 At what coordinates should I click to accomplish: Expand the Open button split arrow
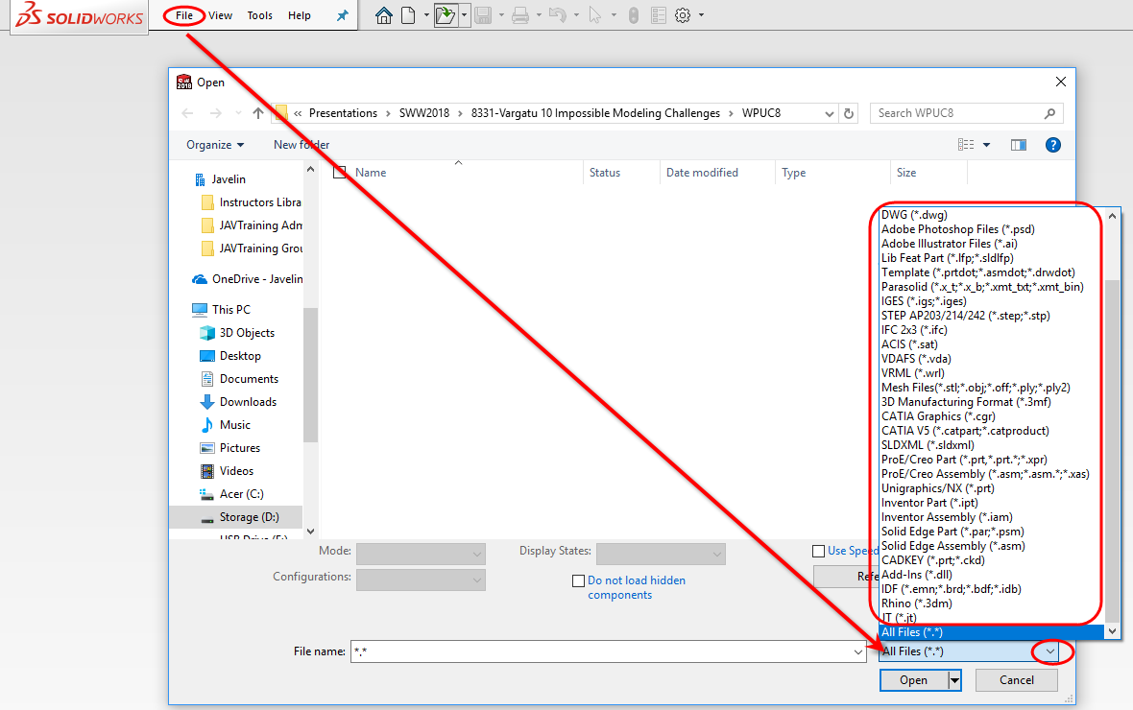pos(954,680)
